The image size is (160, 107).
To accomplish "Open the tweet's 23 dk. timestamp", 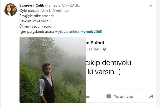I will pos(75,6).
